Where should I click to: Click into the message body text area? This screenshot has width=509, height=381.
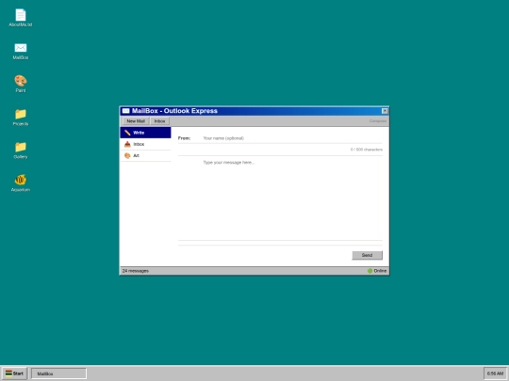coord(292,198)
